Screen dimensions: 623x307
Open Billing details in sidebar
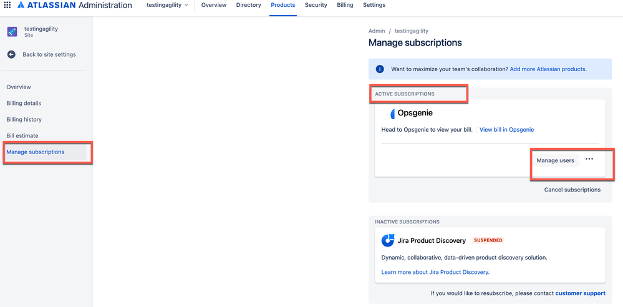click(x=24, y=104)
